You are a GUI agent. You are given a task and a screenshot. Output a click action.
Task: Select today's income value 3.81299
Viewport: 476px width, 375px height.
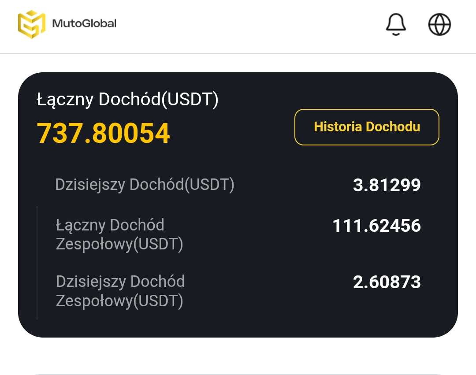tap(387, 185)
